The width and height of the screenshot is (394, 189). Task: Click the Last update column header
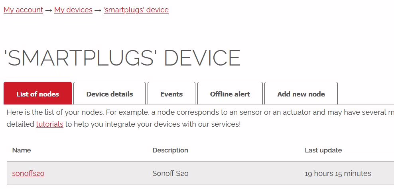[323, 150]
